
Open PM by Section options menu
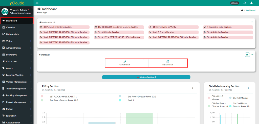193,88
